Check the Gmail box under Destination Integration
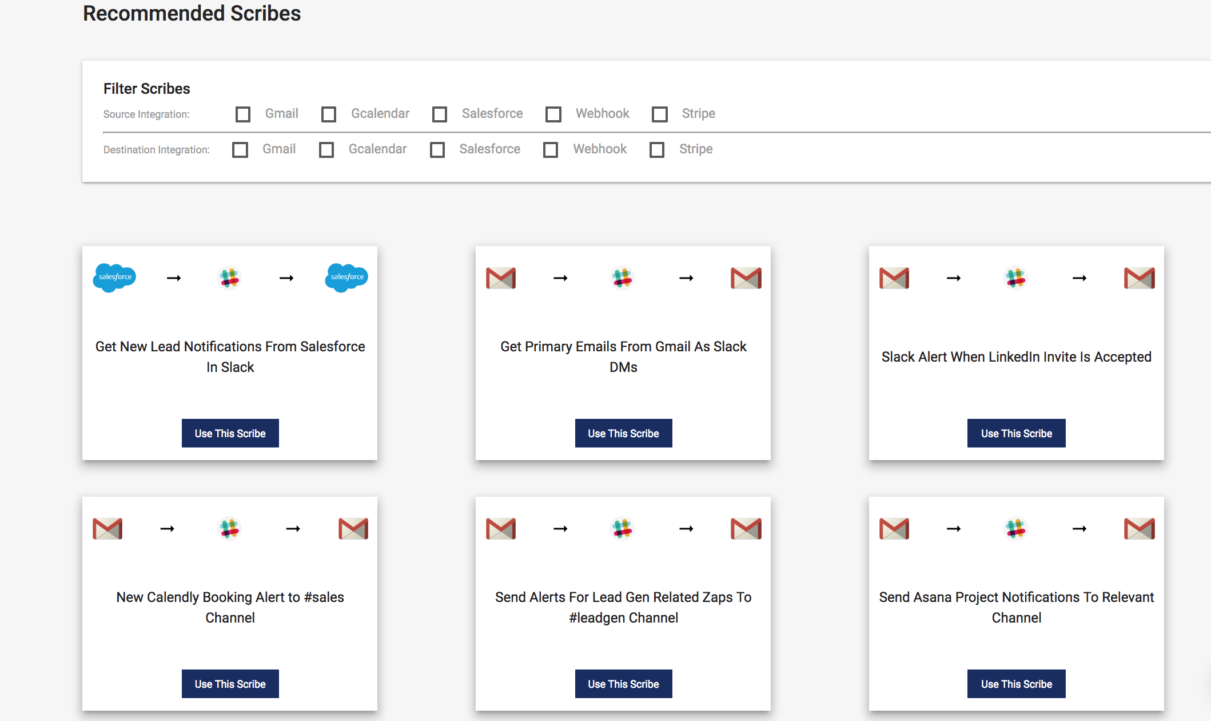Viewport: 1211px width, 721px height. pyautogui.click(x=240, y=150)
